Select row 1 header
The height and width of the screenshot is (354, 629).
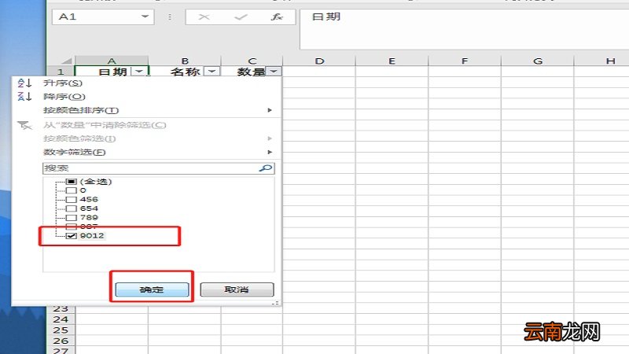61,72
